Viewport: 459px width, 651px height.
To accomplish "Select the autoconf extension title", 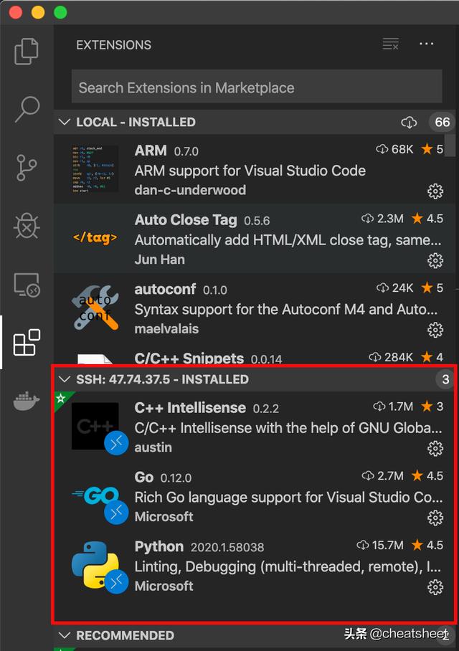I will (166, 289).
